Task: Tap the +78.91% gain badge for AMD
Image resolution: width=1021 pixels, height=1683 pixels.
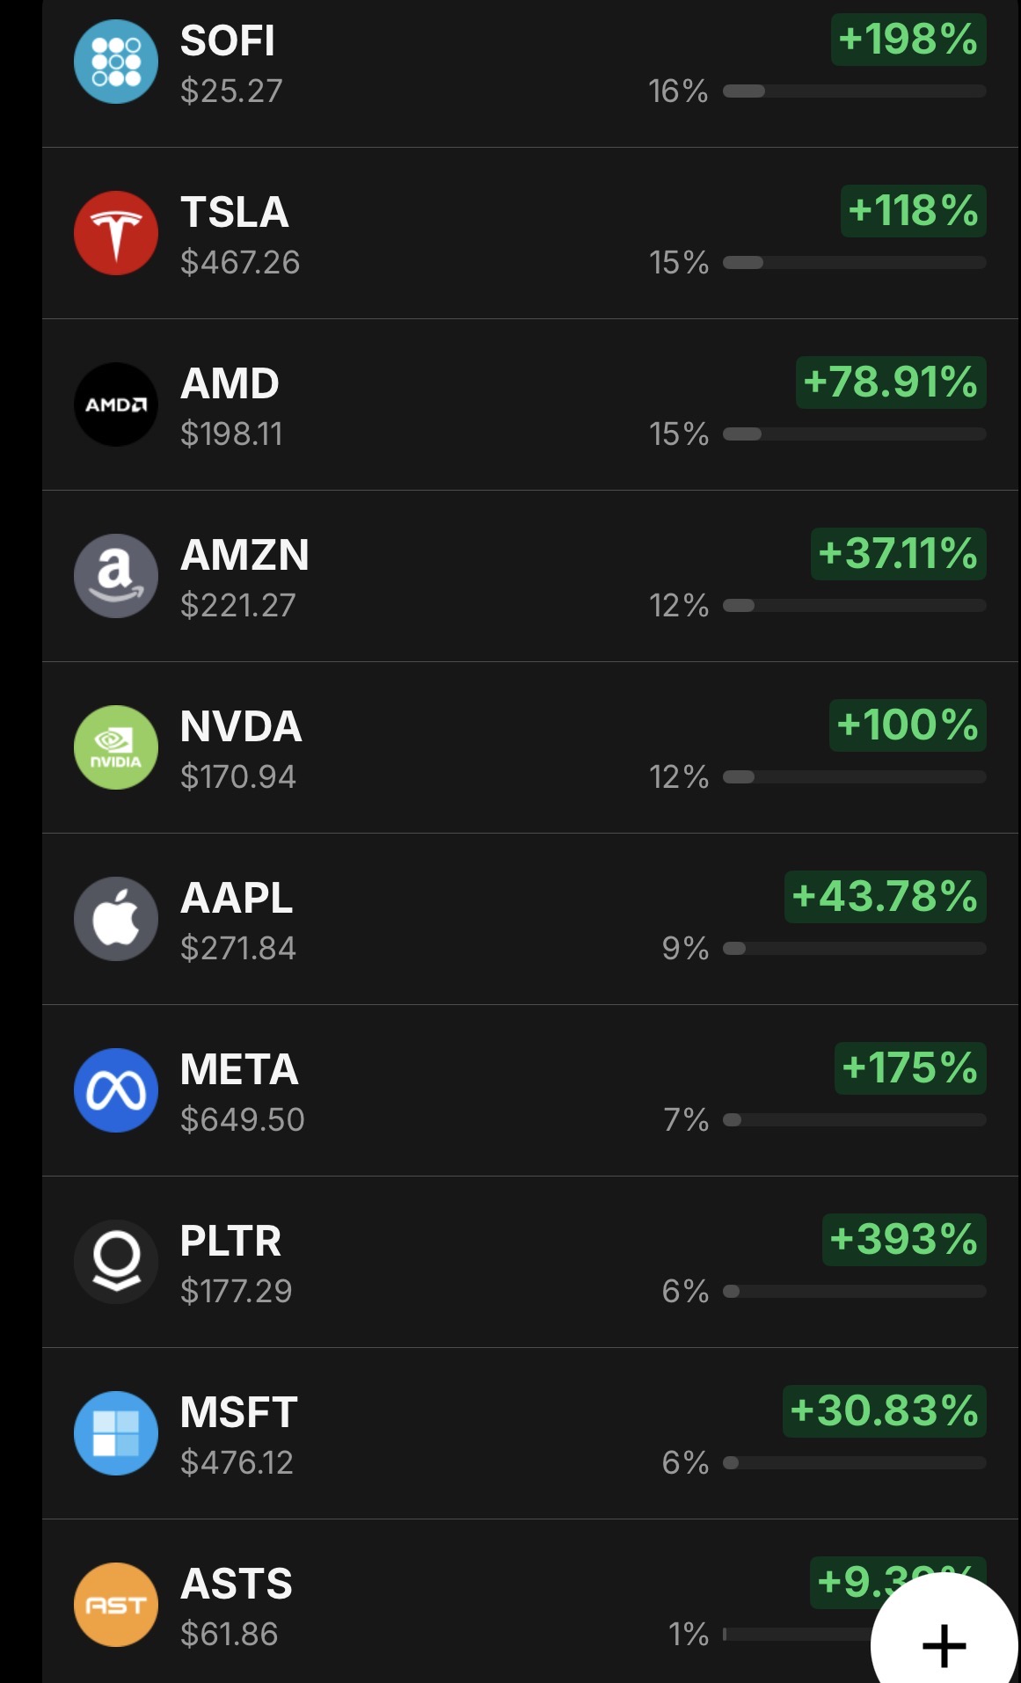Action: [891, 382]
